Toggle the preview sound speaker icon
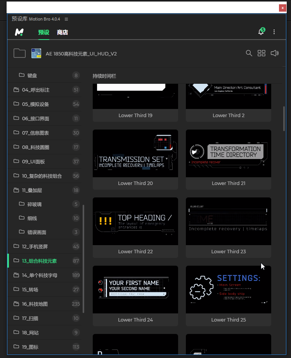Image resolution: width=291 pixels, height=358 pixels. [275, 53]
